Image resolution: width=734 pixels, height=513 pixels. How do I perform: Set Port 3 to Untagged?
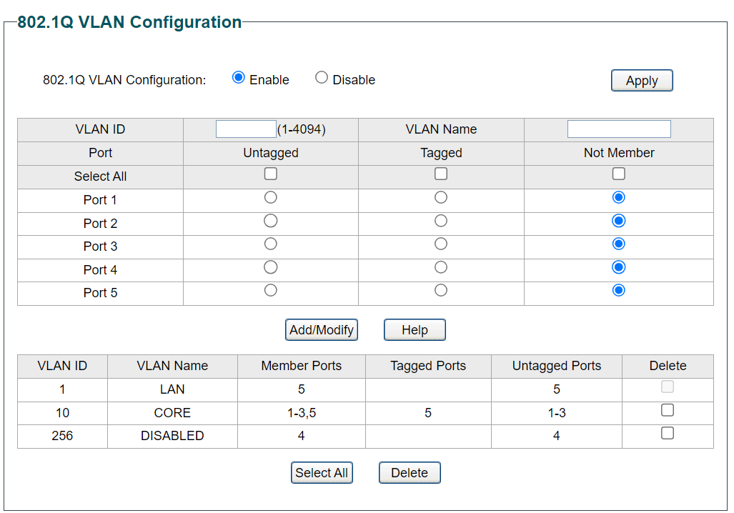pos(270,244)
